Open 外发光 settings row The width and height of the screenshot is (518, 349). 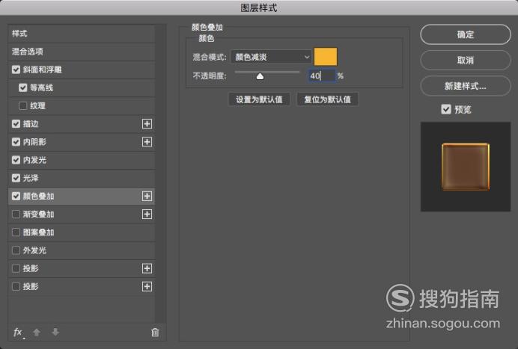pyautogui.click(x=82, y=250)
